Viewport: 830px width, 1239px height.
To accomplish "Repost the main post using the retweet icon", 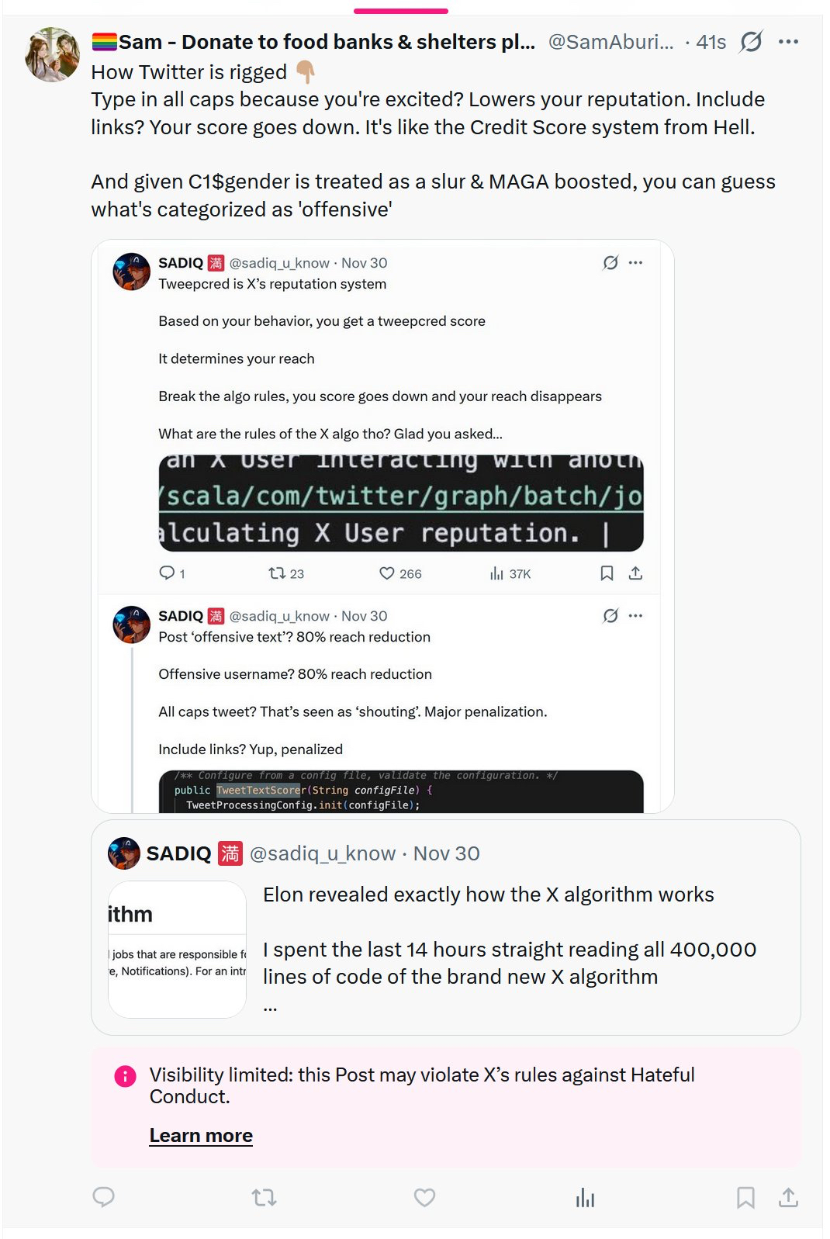I will point(265,1197).
